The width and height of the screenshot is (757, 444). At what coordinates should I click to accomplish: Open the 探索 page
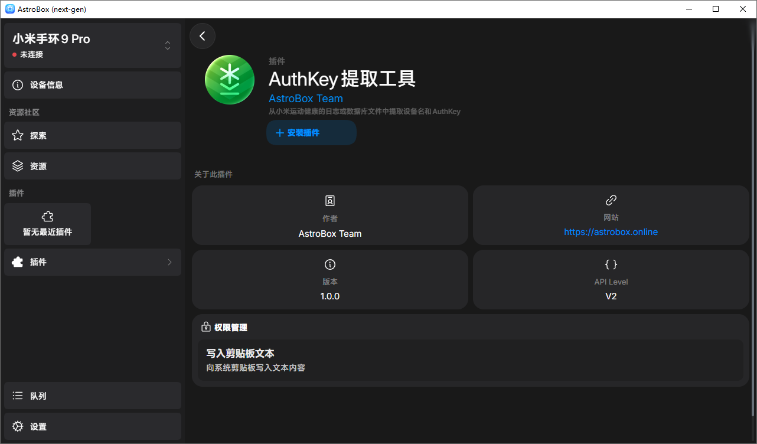(x=93, y=135)
